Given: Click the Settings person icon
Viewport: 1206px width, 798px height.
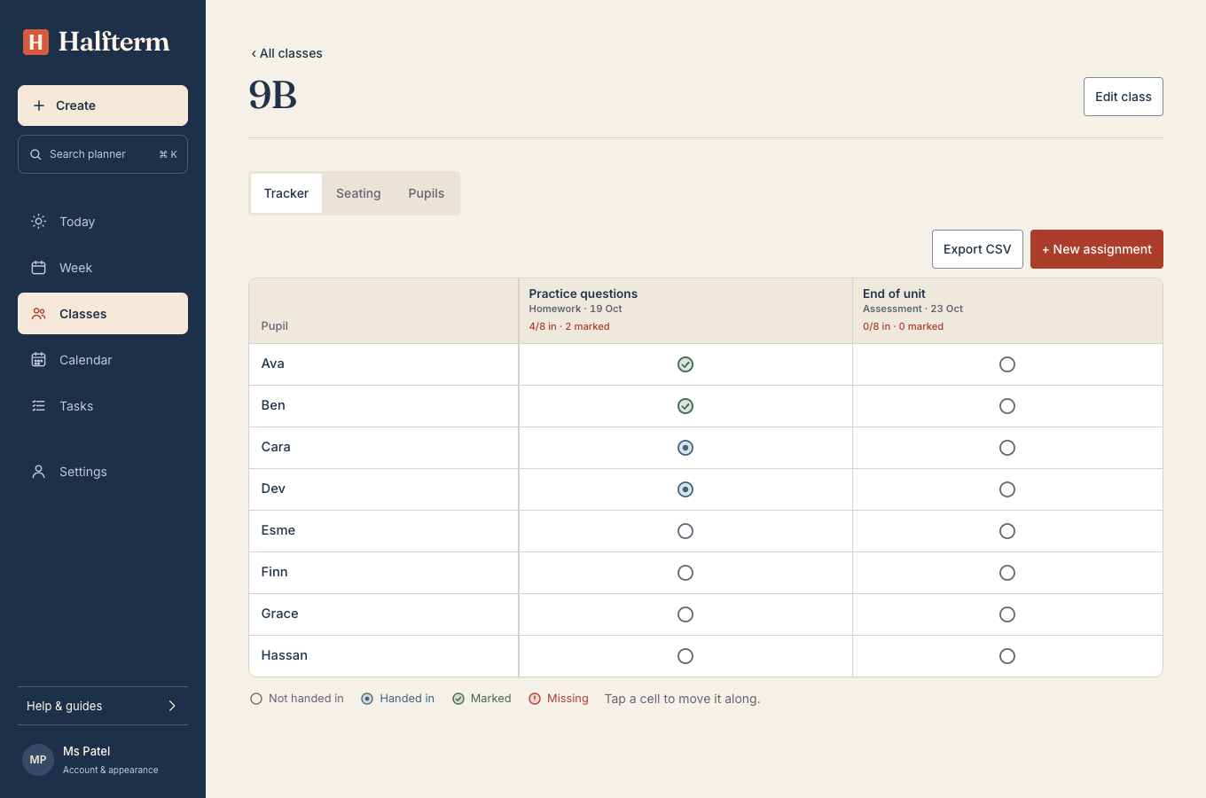Looking at the screenshot, I should coord(39,472).
